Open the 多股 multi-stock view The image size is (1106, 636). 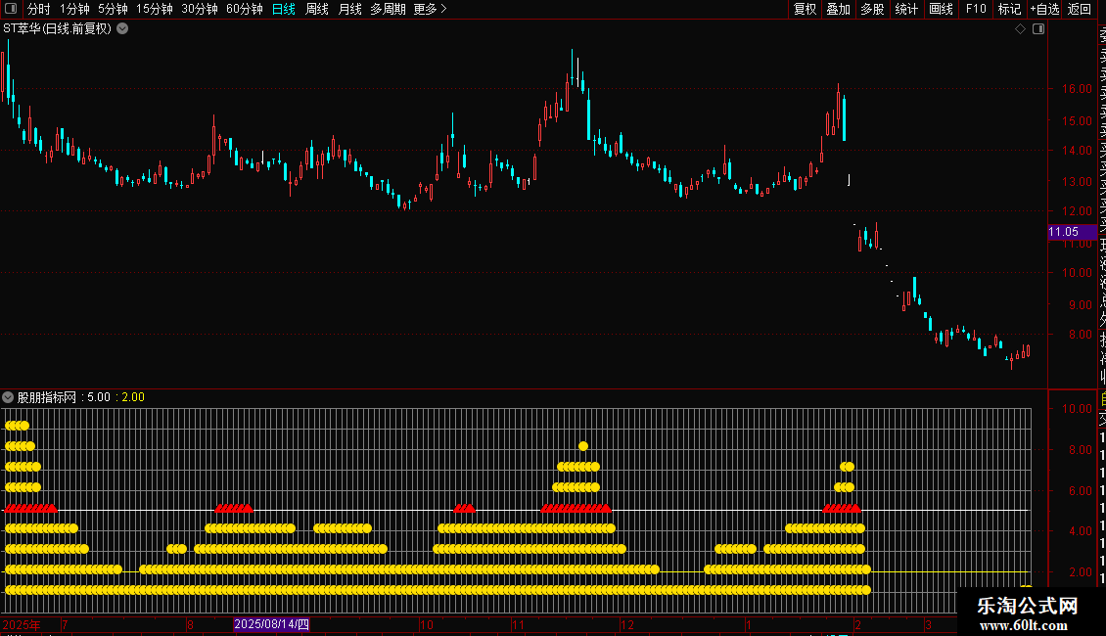point(872,9)
